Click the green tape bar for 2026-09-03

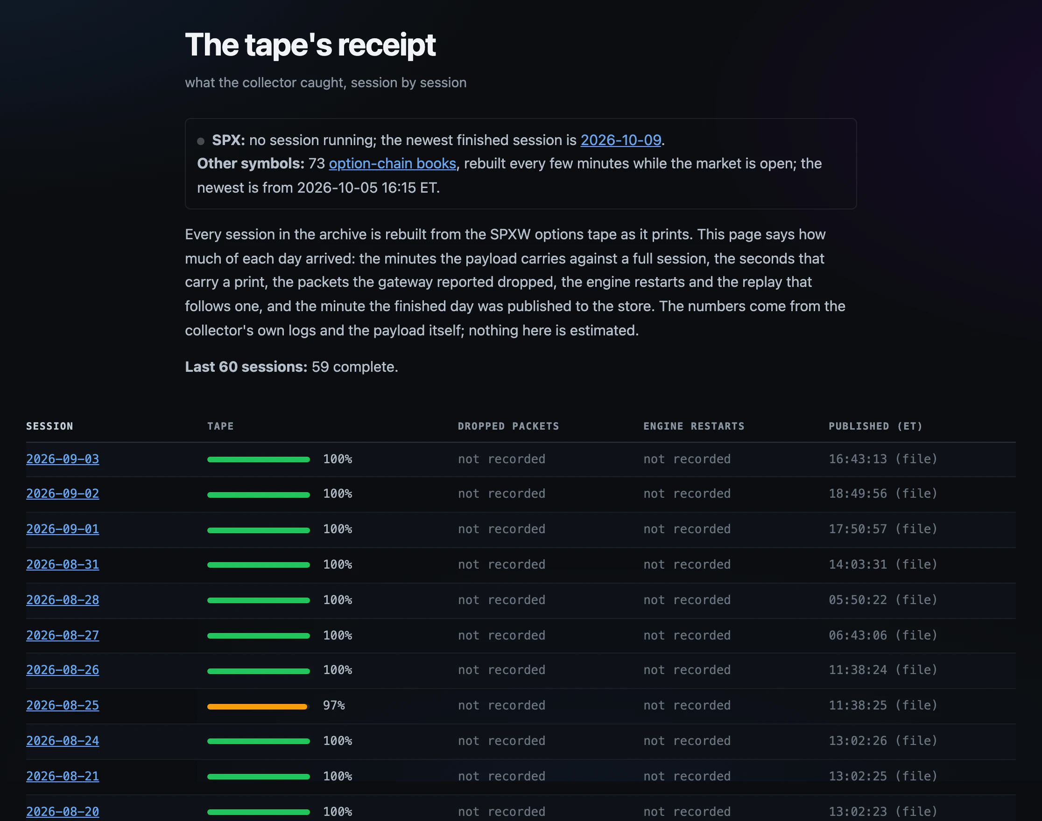click(x=258, y=459)
